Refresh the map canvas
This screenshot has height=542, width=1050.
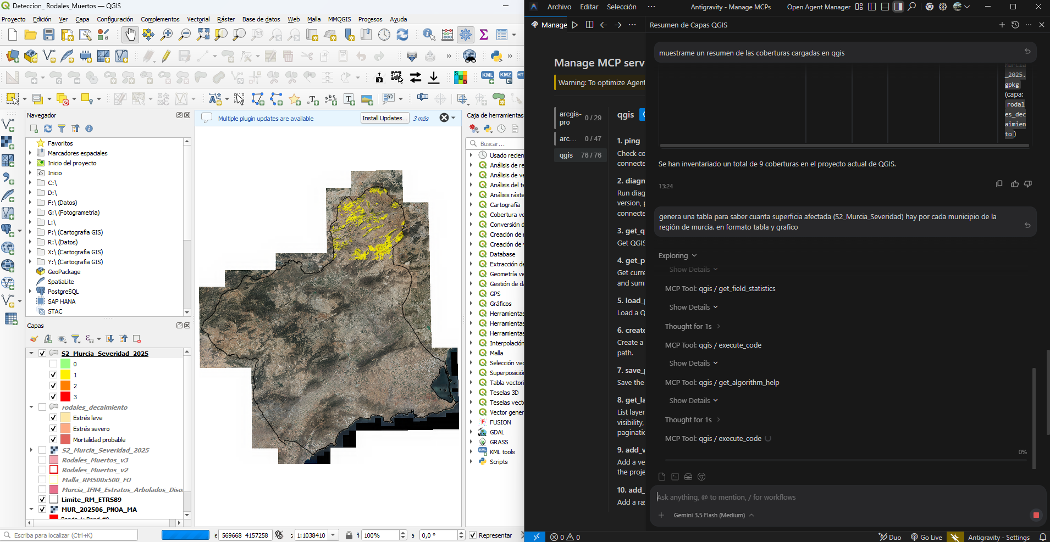coord(402,35)
